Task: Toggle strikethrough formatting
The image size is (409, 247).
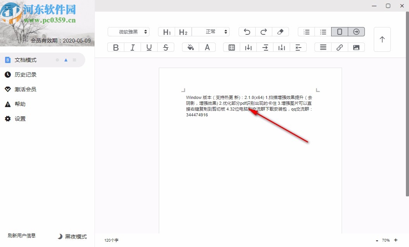Action: pos(166,48)
